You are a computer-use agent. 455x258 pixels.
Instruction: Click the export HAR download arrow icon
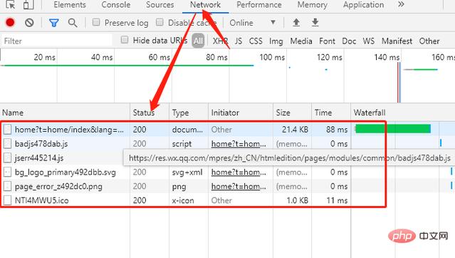[315, 22]
